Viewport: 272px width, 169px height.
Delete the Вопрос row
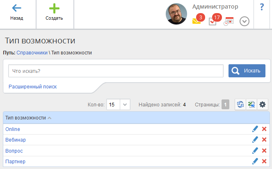(x=264, y=151)
